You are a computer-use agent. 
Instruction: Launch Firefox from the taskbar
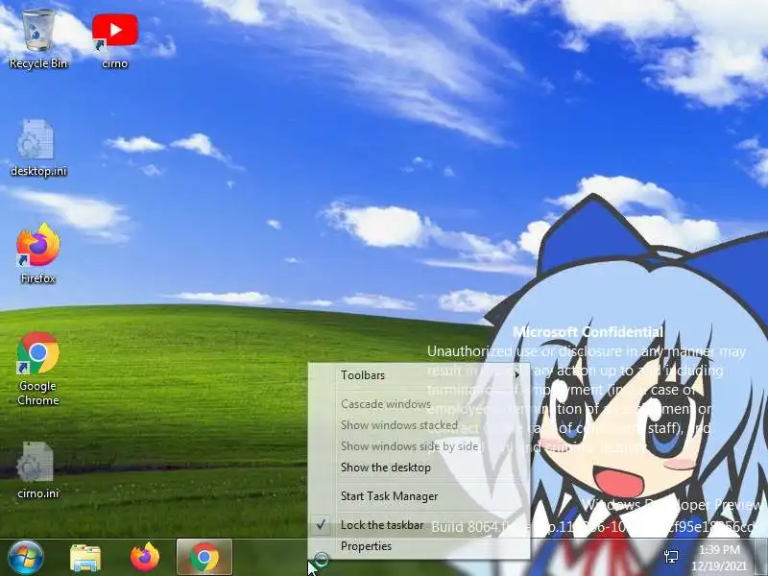click(x=145, y=557)
